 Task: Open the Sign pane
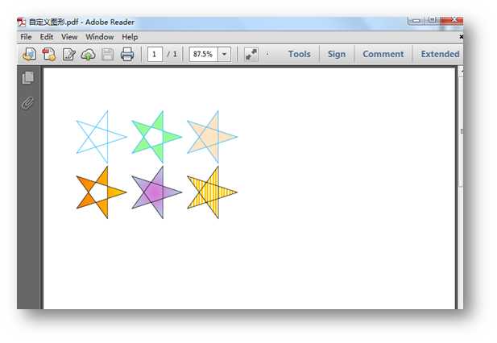point(337,54)
